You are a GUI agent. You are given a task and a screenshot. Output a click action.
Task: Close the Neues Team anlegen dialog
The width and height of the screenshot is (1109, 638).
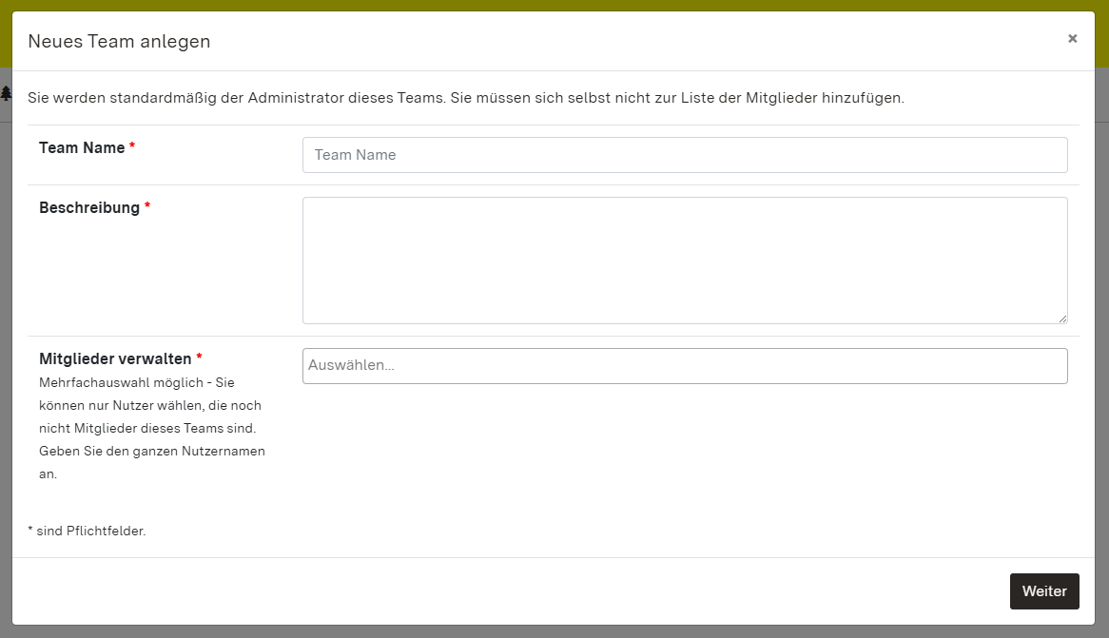[1072, 38]
